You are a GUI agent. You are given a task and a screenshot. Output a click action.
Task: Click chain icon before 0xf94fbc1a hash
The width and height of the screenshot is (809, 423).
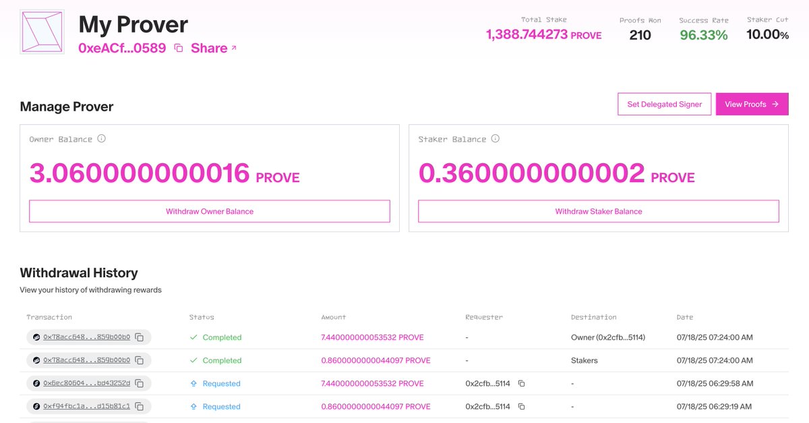pyautogui.click(x=36, y=406)
